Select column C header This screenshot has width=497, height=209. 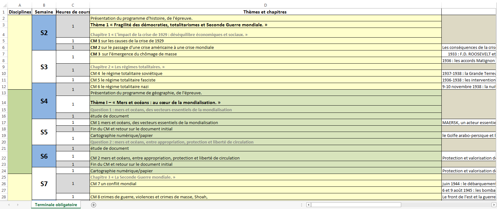[73, 5]
